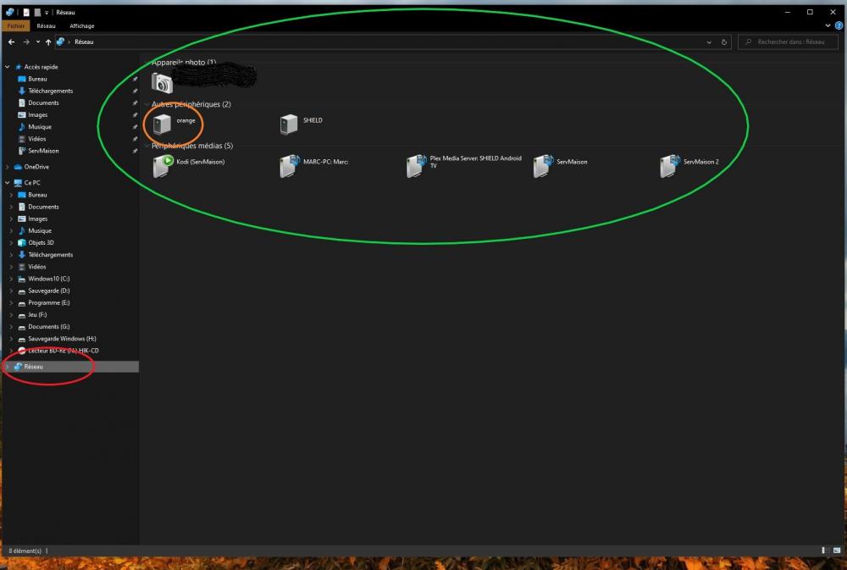Open Images under Ce PC
The width and height of the screenshot is (847, 570).
[37, 219]
